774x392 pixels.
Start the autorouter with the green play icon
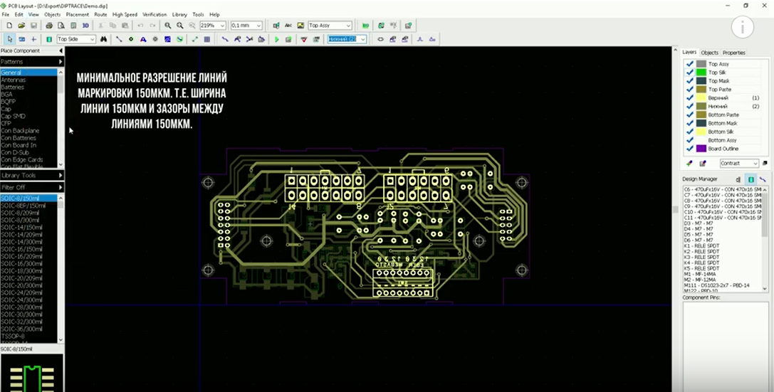(276, 39)
